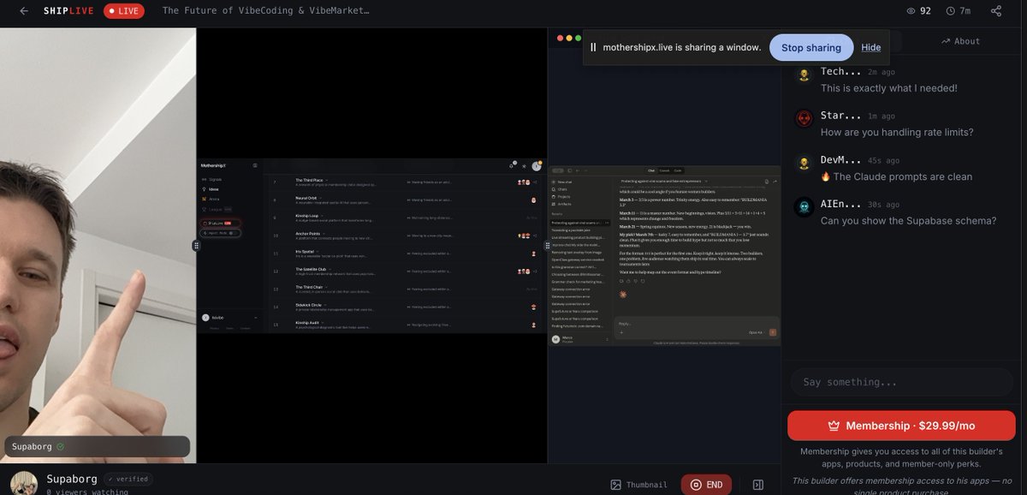
Task: Click the Star... chat user avatar
Action: (x=804, y=119)
